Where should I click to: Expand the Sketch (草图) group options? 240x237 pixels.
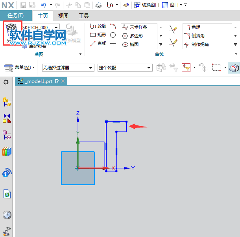(x=80, y=54)
